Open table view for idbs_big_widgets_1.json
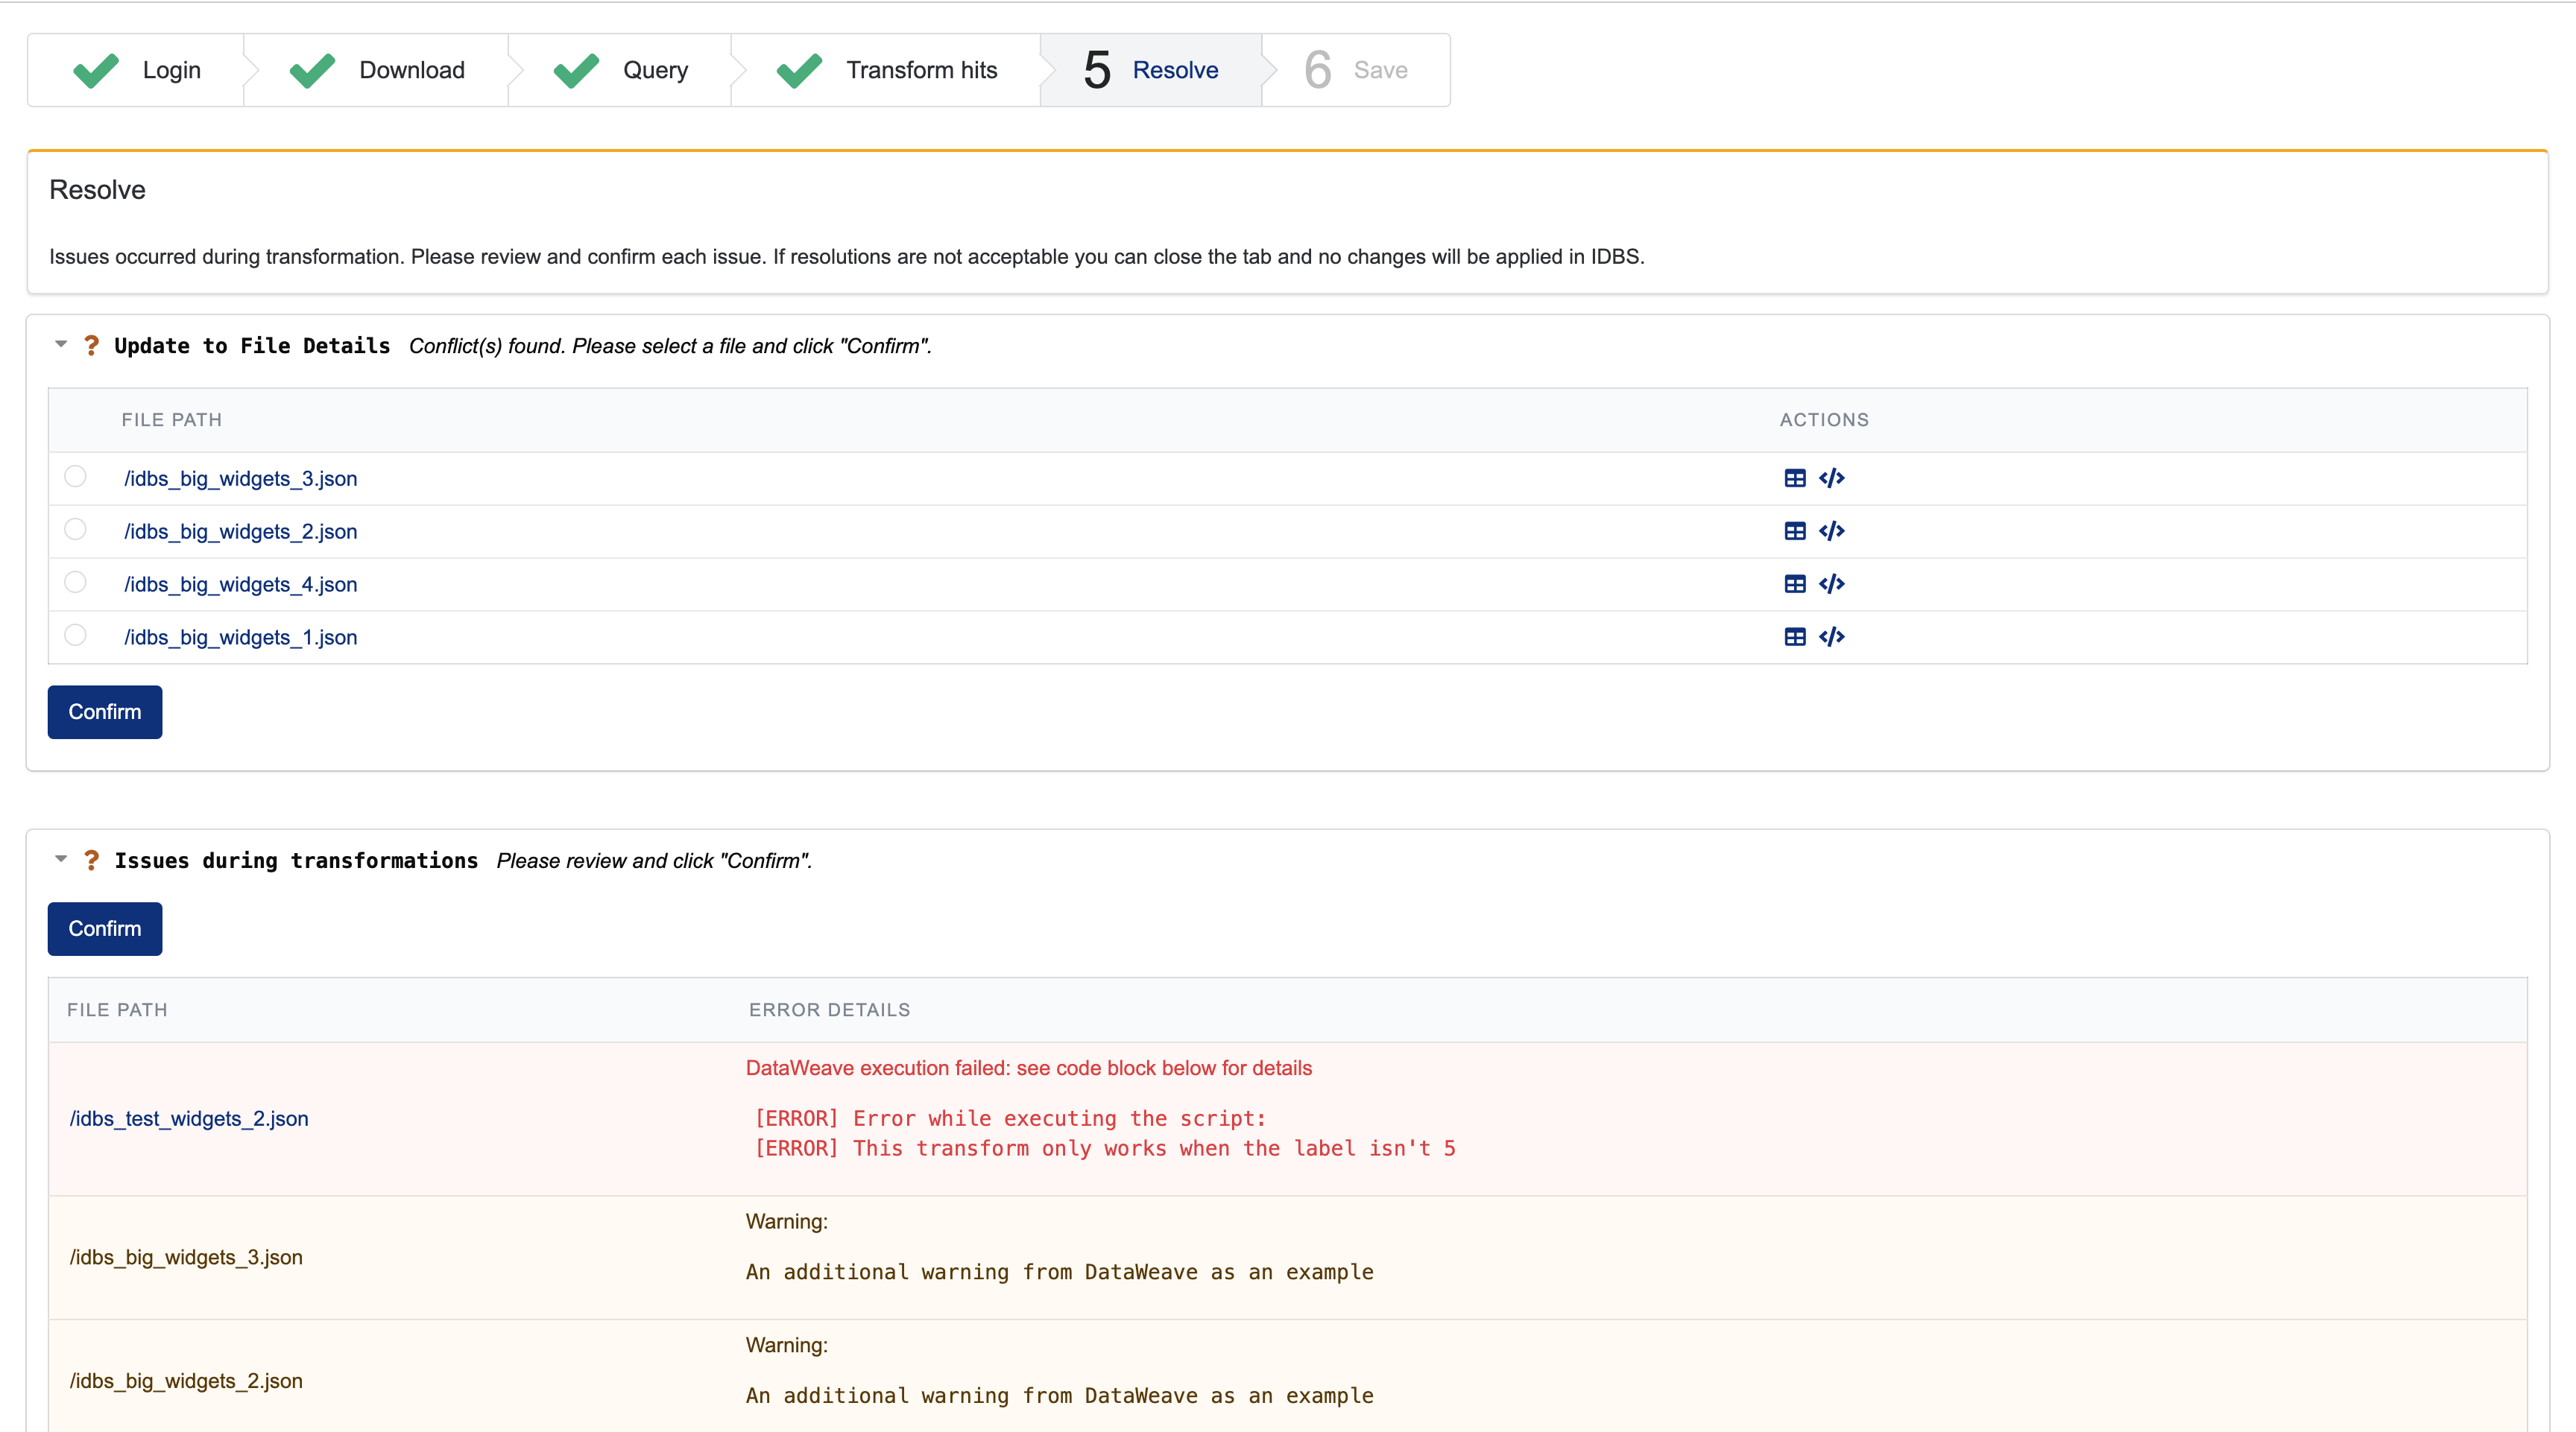The width and height of the screenshot is (2576, 1432). point(1794,638)
